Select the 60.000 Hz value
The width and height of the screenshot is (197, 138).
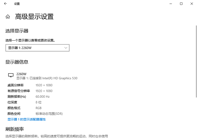(43, 97)
